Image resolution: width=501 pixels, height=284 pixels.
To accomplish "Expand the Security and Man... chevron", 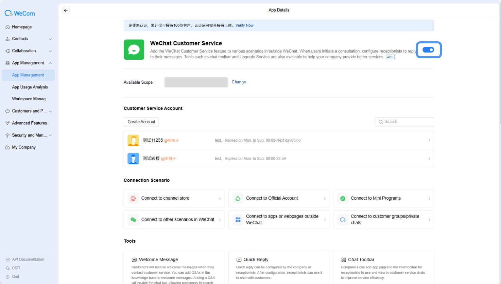I will 50,135.
